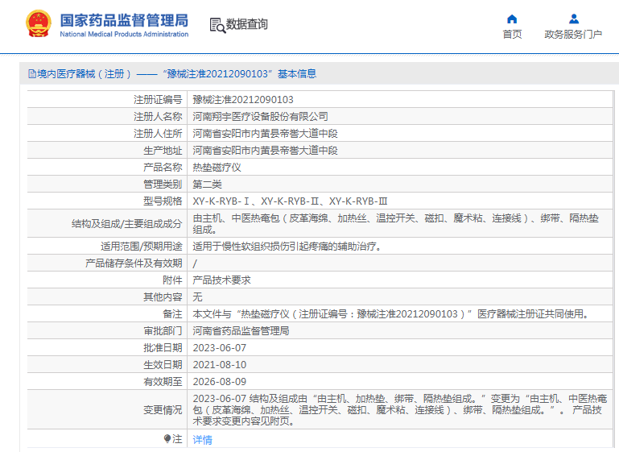Open 数据查询 page

point(247,24)
